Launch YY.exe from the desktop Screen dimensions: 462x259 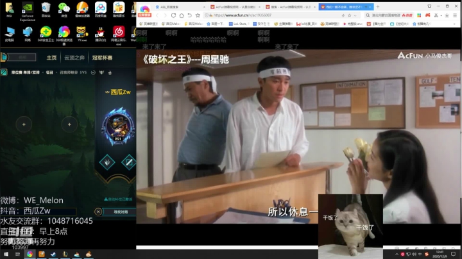click(82, 34)
